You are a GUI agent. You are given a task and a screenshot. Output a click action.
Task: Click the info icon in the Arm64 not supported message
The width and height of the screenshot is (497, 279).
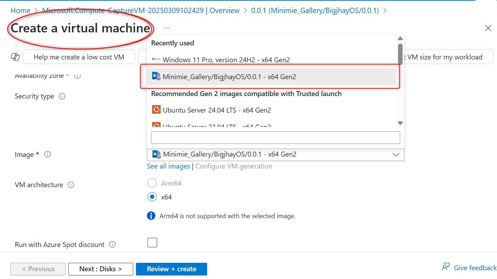151,216
